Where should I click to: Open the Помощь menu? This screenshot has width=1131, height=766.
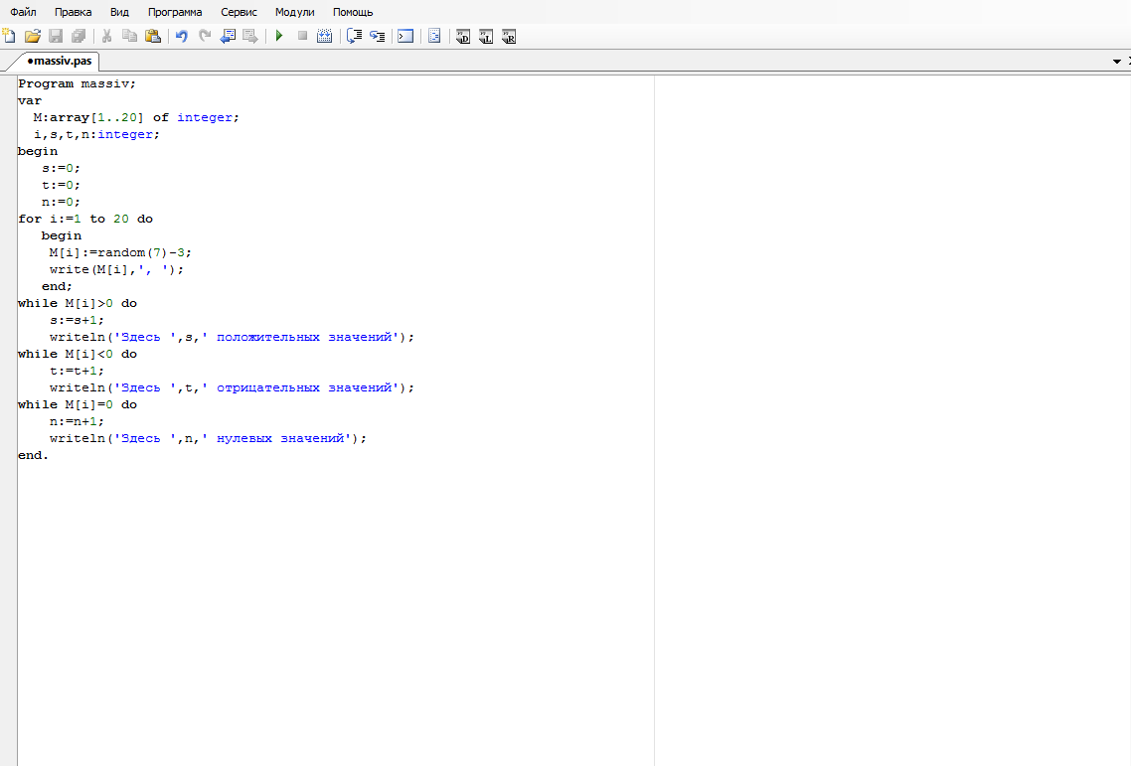353,12
